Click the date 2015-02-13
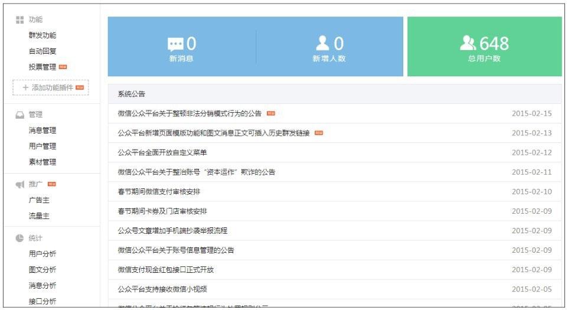568x310 pixels. point(532,133)
